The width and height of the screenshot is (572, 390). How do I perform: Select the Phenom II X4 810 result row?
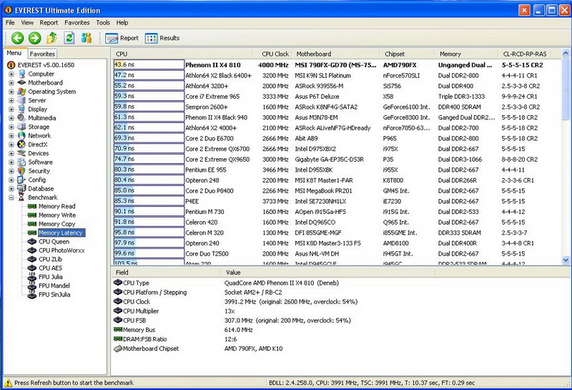click(x=335, y=65)
